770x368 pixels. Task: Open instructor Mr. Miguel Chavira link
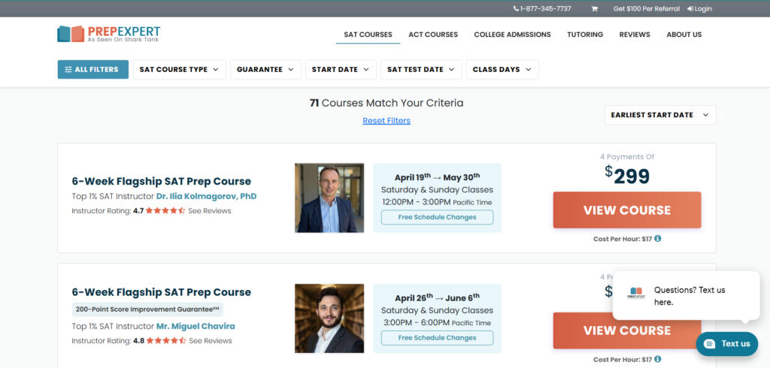click(x=196, y=326)
